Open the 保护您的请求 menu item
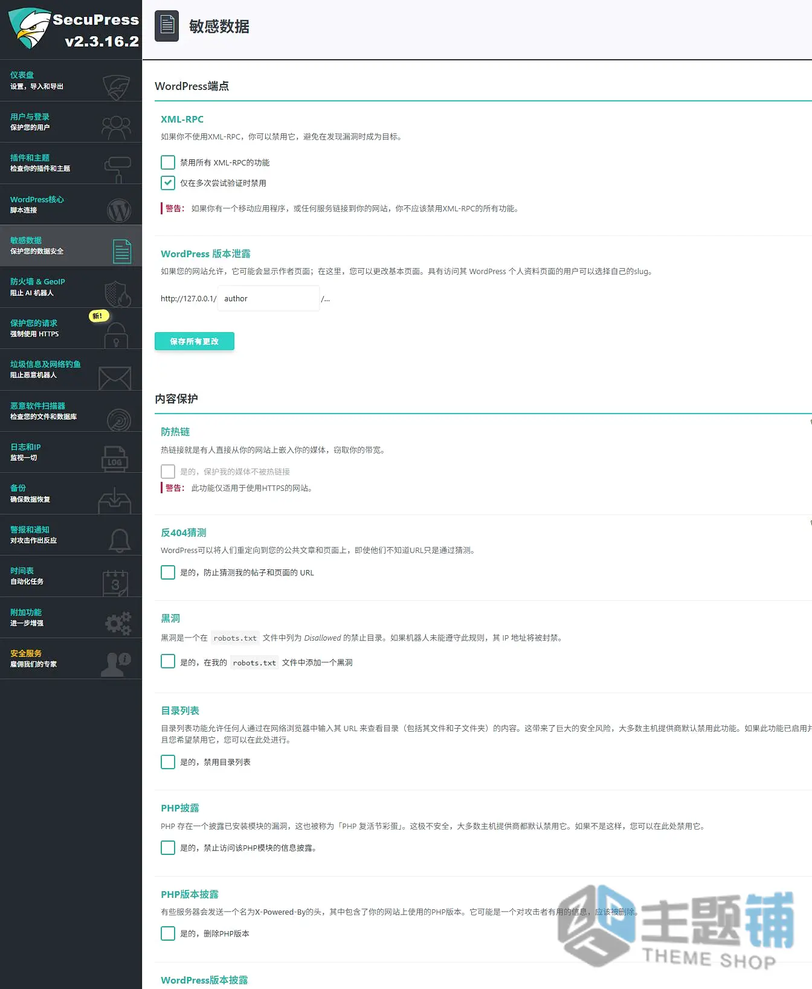Screen dimensions: 812x989 [x=71, y=328]
